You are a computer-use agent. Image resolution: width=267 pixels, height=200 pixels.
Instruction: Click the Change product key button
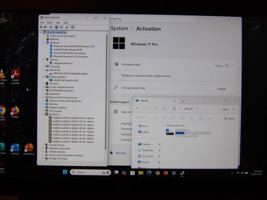click(x=221, y=88)
